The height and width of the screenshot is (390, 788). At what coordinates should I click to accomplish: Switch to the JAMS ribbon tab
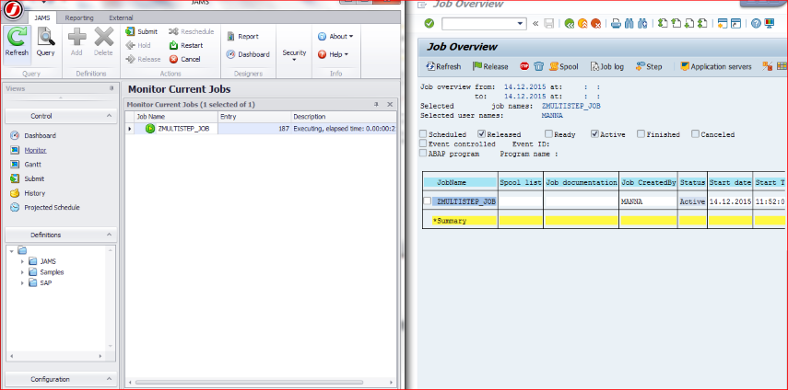click(x=42, y=18)
